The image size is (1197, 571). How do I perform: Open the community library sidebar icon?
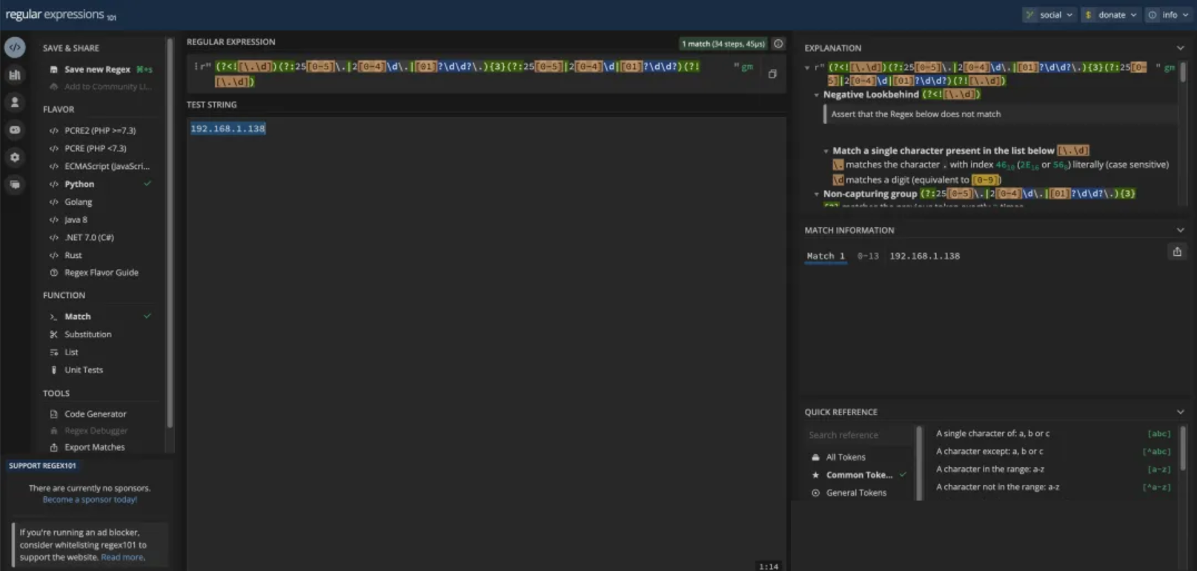click(15, 75)
